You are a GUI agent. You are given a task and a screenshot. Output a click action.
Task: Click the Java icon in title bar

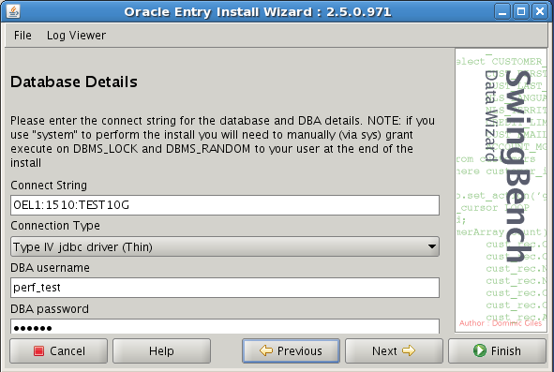[x=13, y=11]
